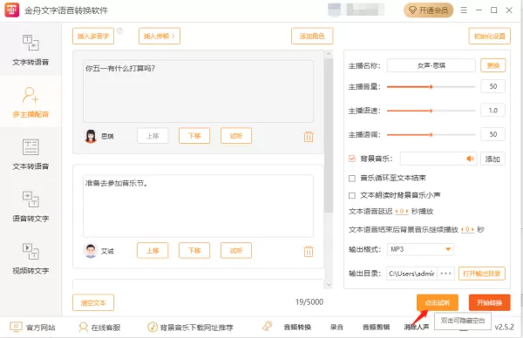Open 录音 tool in bottom bar

(x=336, y=328)
